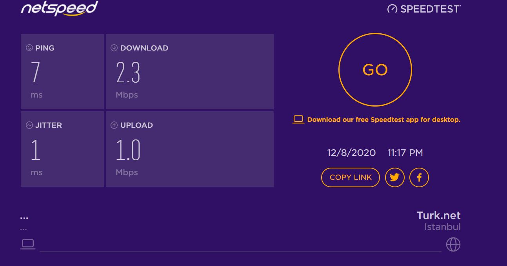Click the download arrow icon
This screenshot has height=266, width=507.
point(114,48)
